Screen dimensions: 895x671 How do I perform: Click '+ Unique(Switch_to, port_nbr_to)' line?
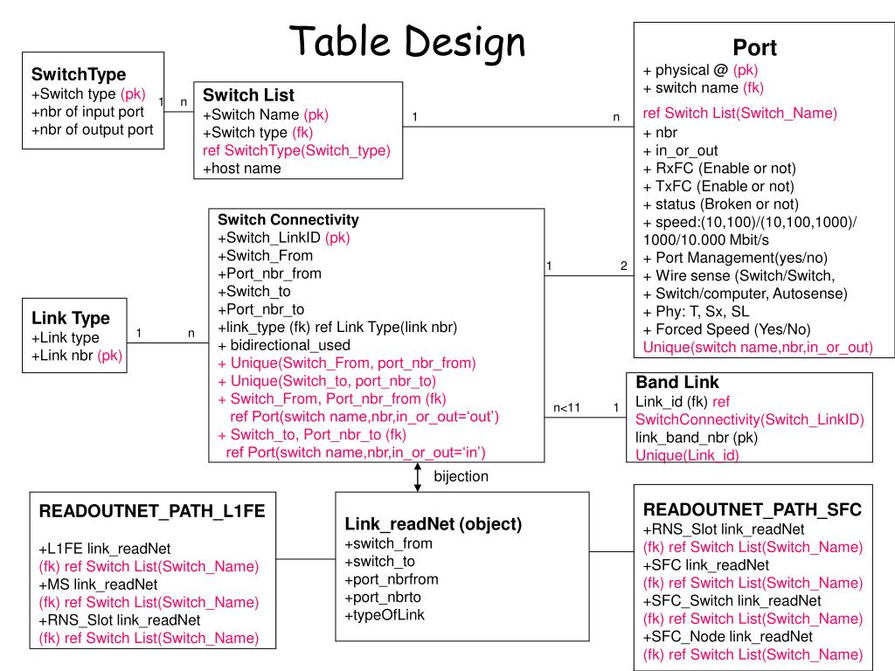click(327, 381)
